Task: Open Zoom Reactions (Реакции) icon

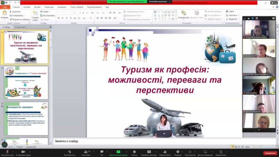Action: (178, 152)
